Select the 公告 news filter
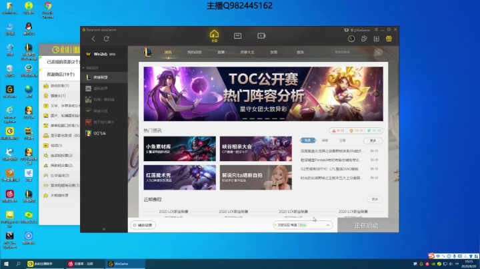The width and height of the screenshot is (480, 269). click(x=342, y=140)
